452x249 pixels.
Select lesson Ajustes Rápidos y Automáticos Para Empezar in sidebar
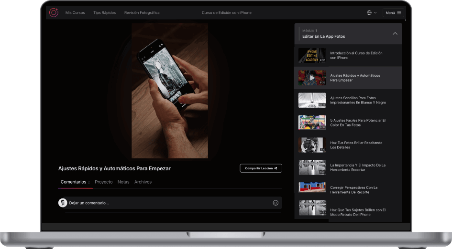(x=348, y=78)
